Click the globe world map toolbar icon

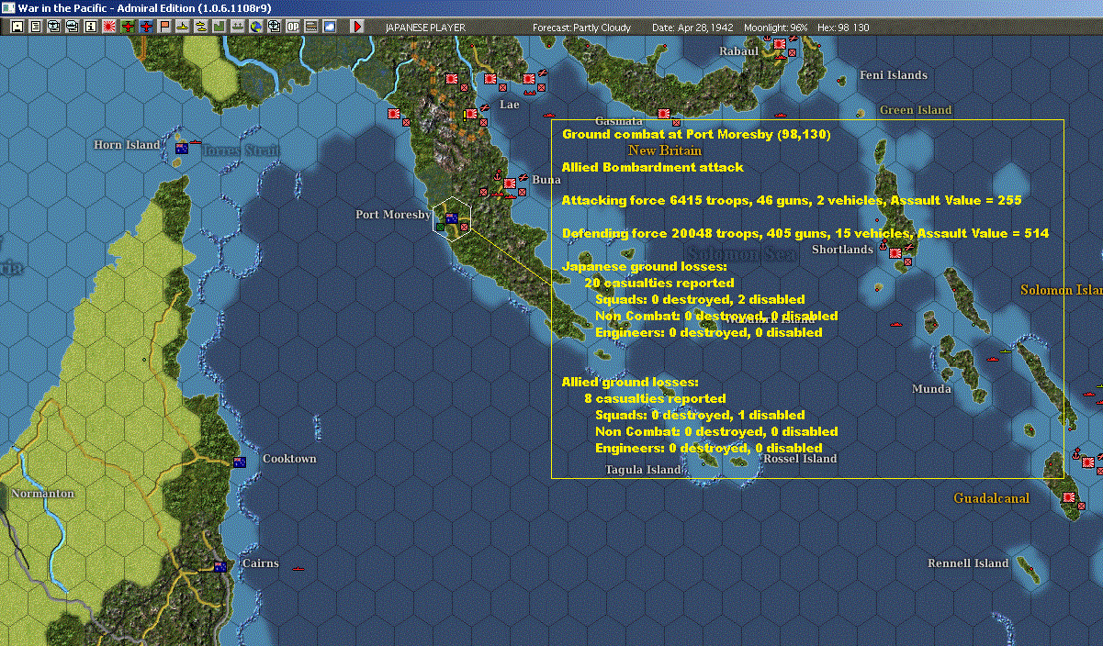255,27
